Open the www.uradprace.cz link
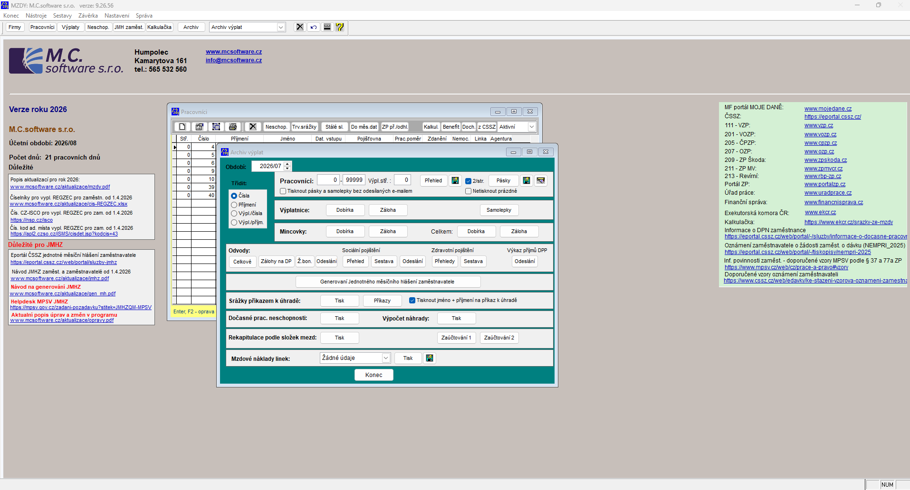Image resolution: width=910 pixels, height=490 pixels. click(x=828, y=193)
